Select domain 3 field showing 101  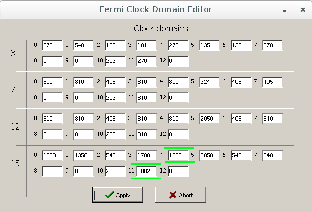coord(147,45)
